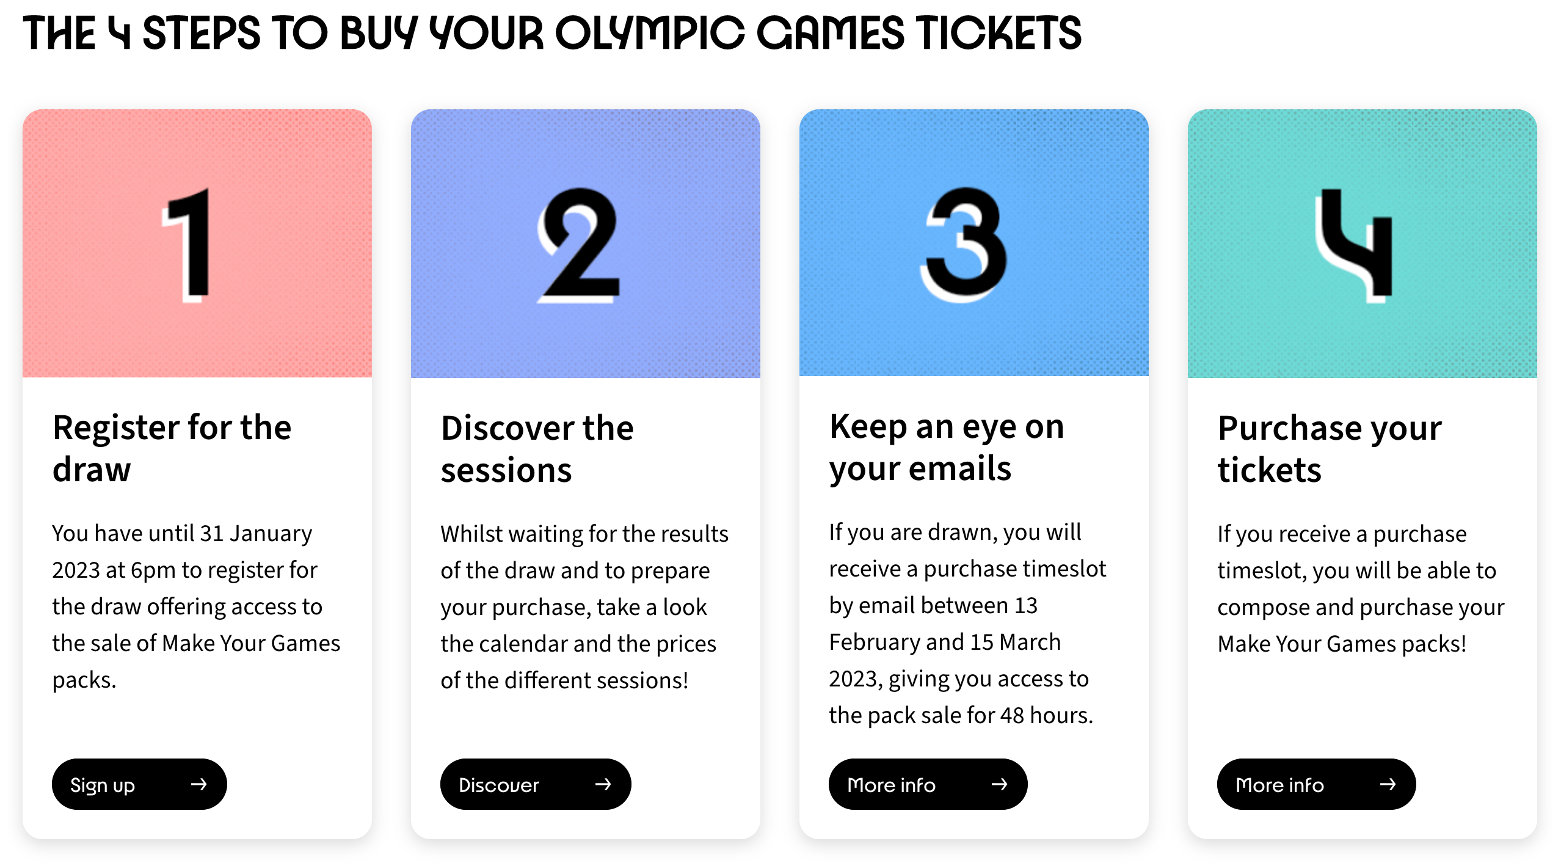
Task: Click the Keep an eye on your emails heading
Action: [947, 447]
